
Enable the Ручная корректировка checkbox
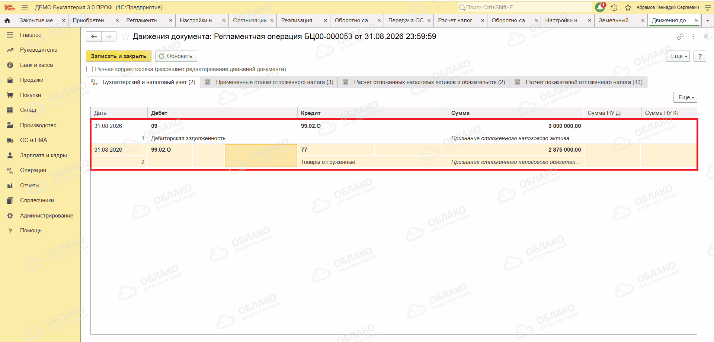[x=90, y=69]
